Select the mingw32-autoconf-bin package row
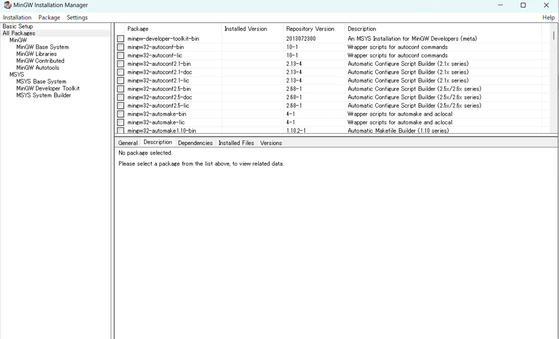The image size is (559, 339). (333, 47)
